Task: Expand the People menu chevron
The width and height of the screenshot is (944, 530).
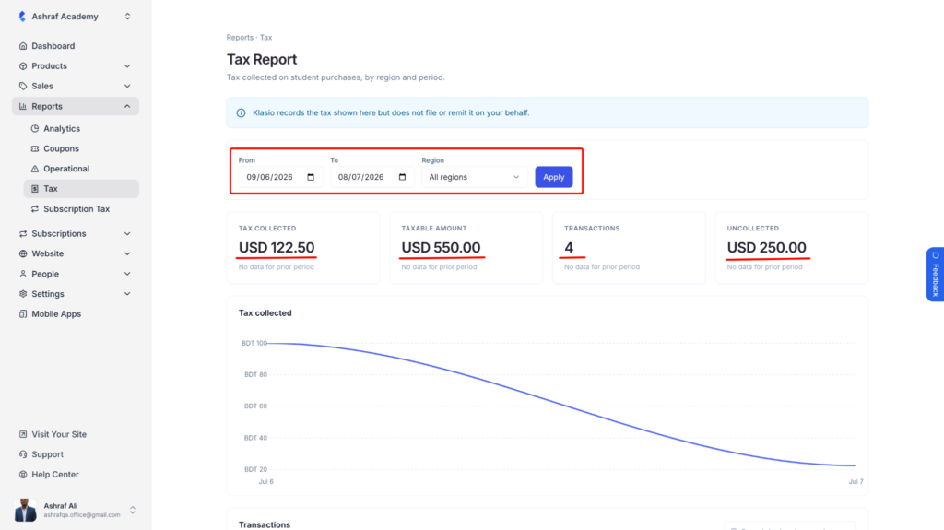Action: 127,274
